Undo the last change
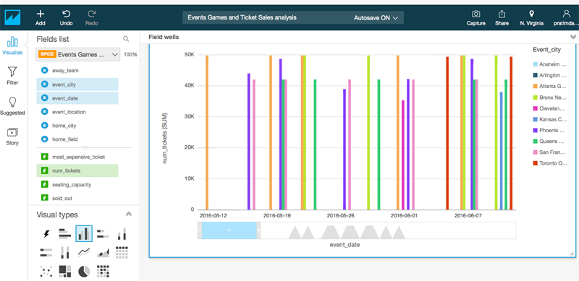Image resolution: width=579 pixels, height=281 pixels. (66, 18)
